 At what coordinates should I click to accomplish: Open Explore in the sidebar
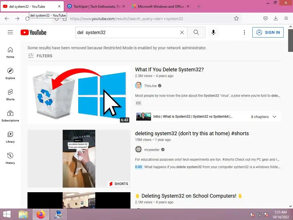coord(10,74)
